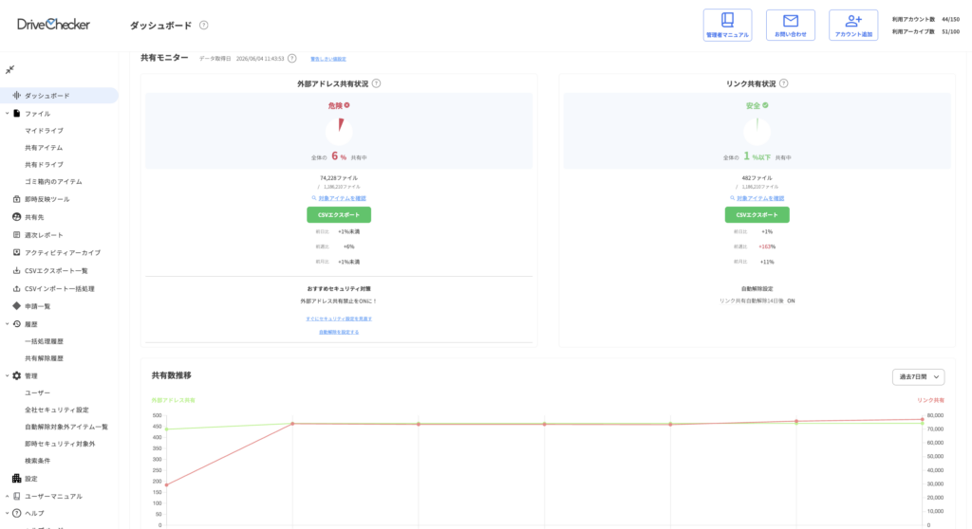This screenshot has width=972, height=529.
Task: Click the red 危険 status indicator
Action: (x=339, y=106)
